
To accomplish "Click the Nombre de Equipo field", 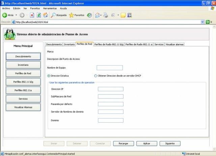I will click(x=110, y=68).
